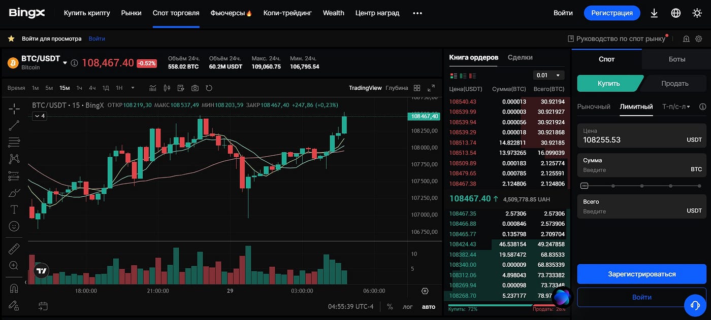Toggle the auto scale option
The width and height of the screenshot is (711, 320).
tap(429, 306)
